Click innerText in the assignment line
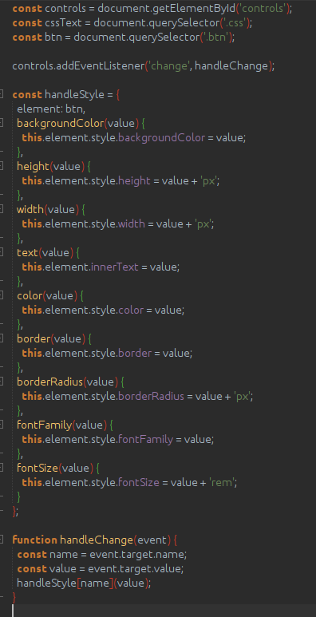 click(115, 267)
